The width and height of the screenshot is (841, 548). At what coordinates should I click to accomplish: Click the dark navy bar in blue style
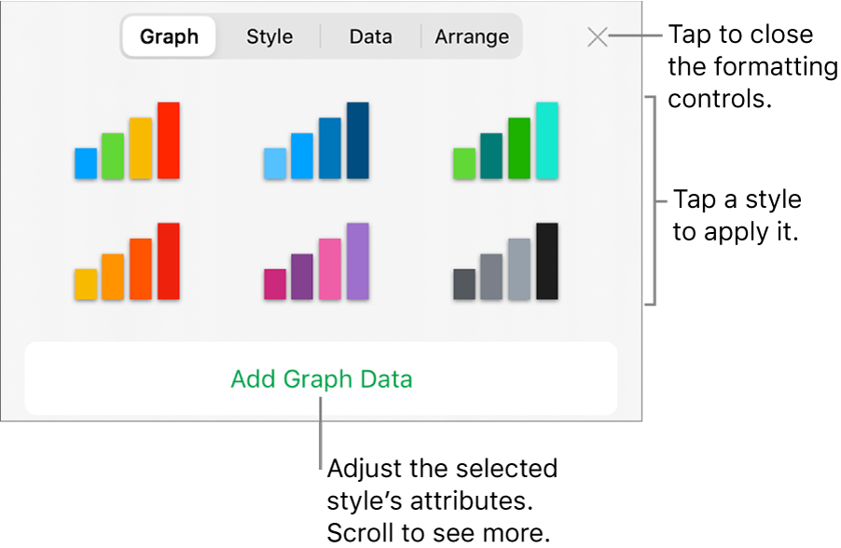point(358,141)
